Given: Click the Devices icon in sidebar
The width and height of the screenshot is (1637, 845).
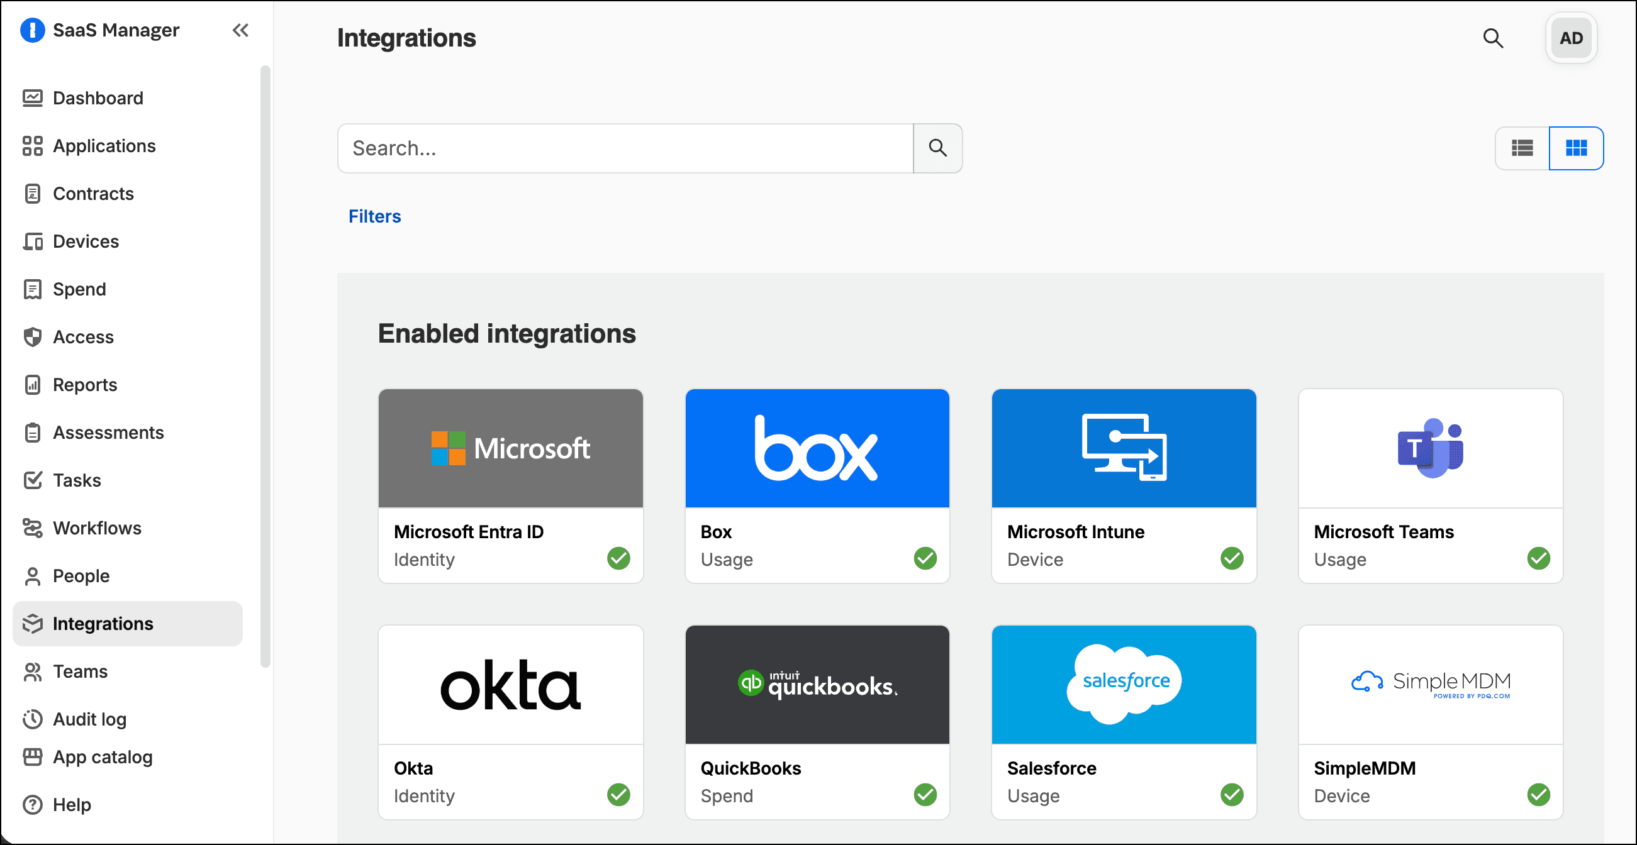Looking at the screenshot, I should [33, 241].
